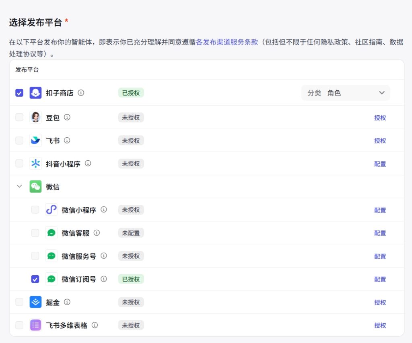412x343 pixels.
Task: Open info tooltip next to 微信小程序
Action: point(104,210)
